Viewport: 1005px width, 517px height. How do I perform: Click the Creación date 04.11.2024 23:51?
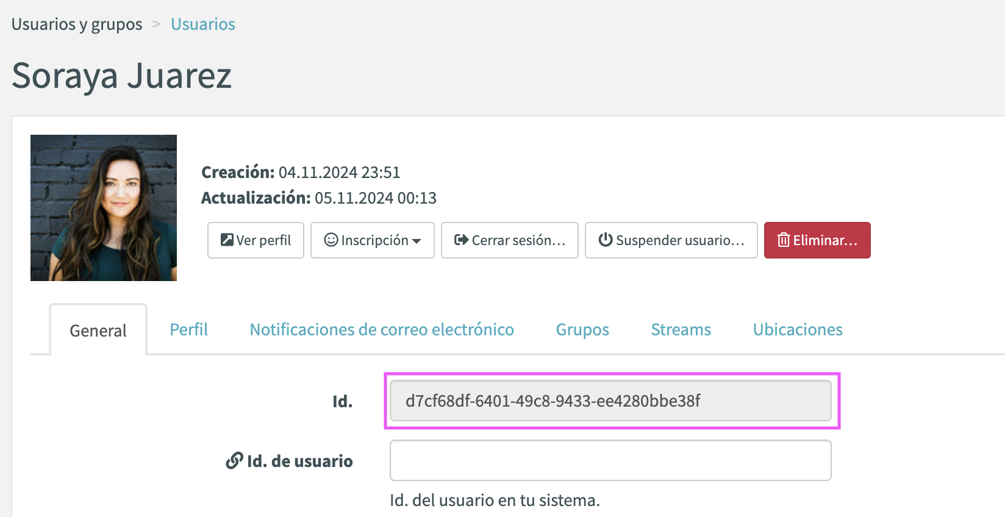point(339,173)
